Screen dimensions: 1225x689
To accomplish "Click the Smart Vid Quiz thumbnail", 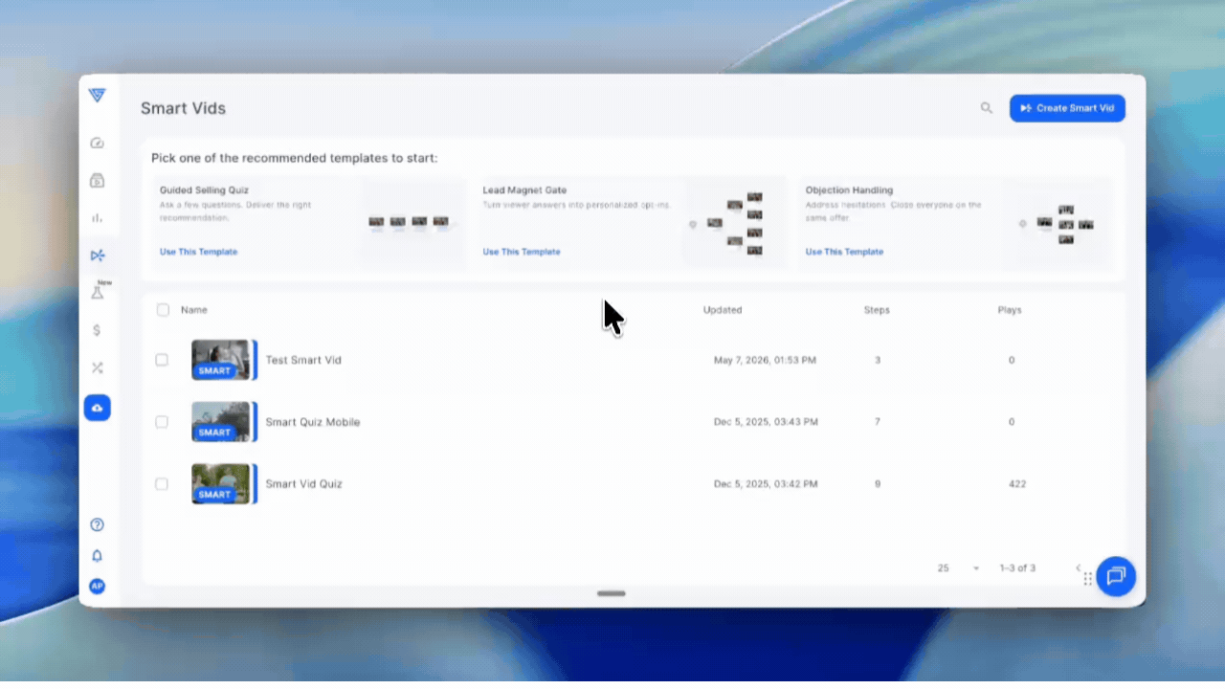I will pyautogui.click(x=224, y=484).
